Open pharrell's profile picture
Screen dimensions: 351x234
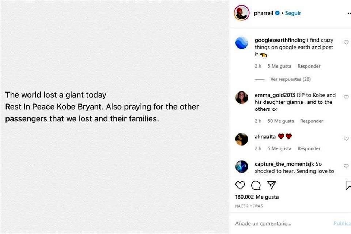tap(241, 13)
